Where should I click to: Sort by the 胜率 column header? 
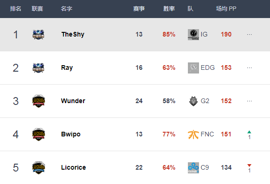[x=169, y=9]
